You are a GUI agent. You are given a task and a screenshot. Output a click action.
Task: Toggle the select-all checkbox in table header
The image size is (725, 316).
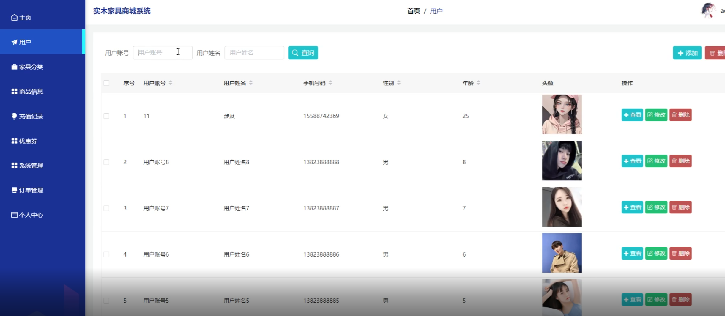click(106, 83)
